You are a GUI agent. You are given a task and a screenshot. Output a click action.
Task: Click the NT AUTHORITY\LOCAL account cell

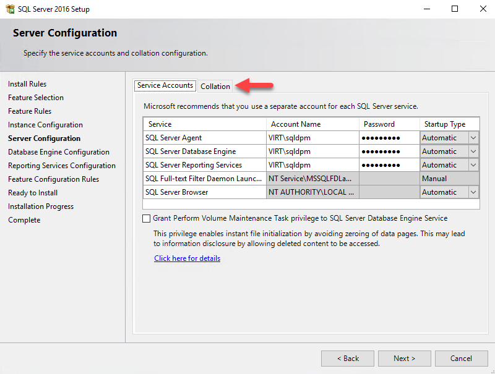(x=312, y=192)
